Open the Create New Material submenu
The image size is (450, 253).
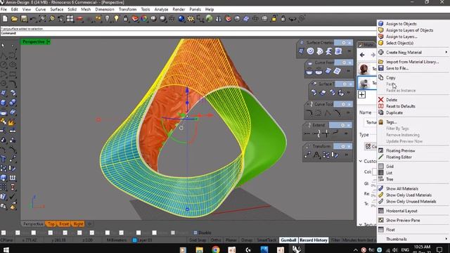tap(413, 52)
